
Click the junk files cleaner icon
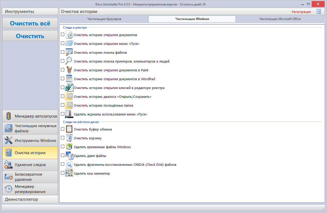coord(9,128)
